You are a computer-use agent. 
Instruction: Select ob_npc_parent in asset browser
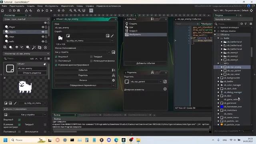tap(234, 71)
